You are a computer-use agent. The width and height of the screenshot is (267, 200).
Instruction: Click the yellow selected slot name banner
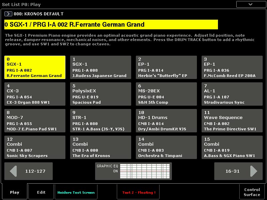click(x=111, y=24)
